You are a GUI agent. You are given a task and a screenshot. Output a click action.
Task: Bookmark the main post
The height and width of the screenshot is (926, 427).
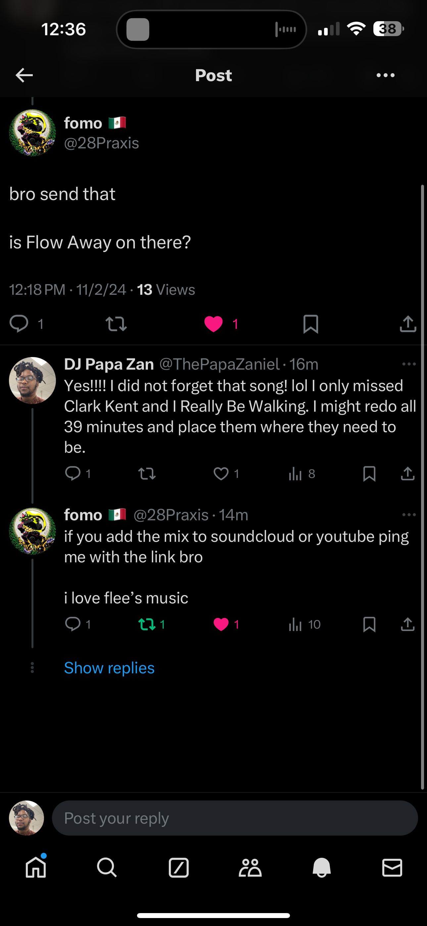(310, 324)
